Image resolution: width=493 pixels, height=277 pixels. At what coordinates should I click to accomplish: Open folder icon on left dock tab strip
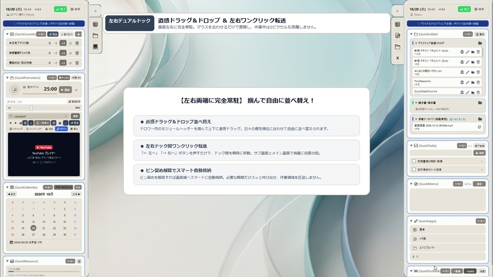click(x=95, y=36)
